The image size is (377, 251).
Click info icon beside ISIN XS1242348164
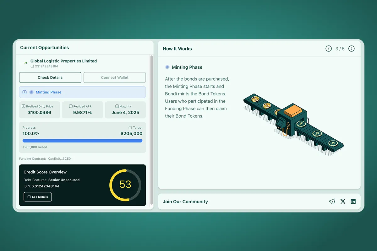click(32, 67)
